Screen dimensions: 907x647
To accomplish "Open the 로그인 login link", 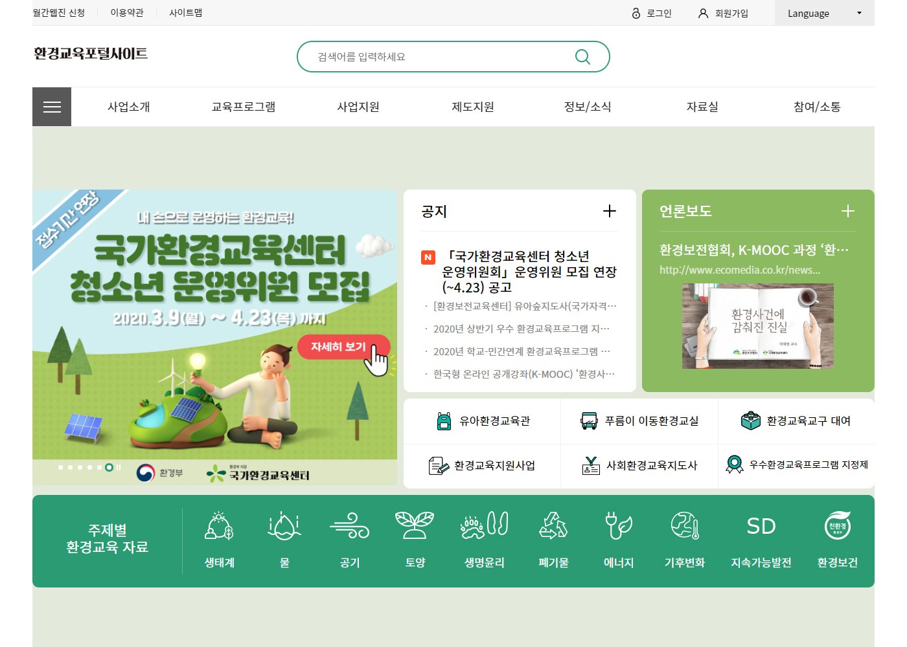I will (x=652, y=13).
